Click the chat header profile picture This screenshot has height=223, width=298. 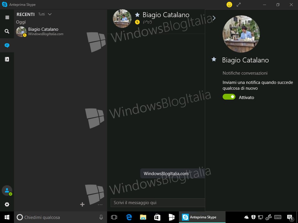pyautogui.click(x=122, y=19)
